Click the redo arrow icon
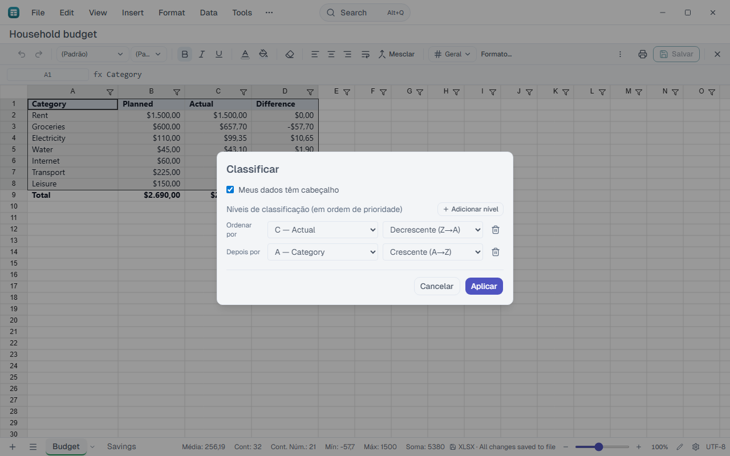730x456 pixels. [x=39, y=54]
